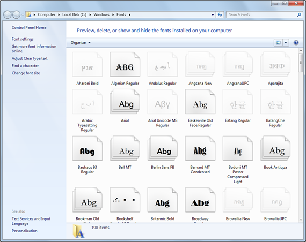Open the view options dropdown arrow
The height and width of the screenshot is (242, 306).
(x=286, y=42)
